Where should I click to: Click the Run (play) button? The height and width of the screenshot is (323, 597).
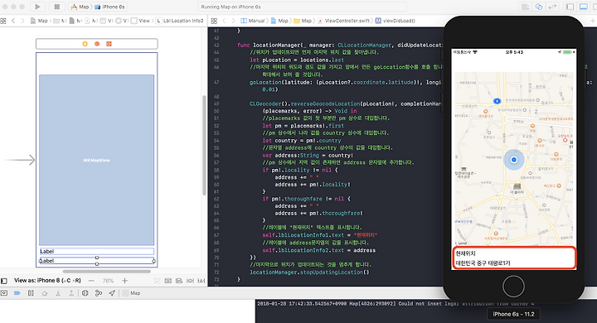pyautogui.click(x=37, y=7)
